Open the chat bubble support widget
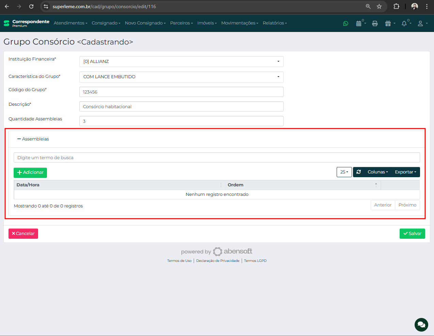Image resolution: width=434 pixels, height=336 pixels. [x=421, y=324]
